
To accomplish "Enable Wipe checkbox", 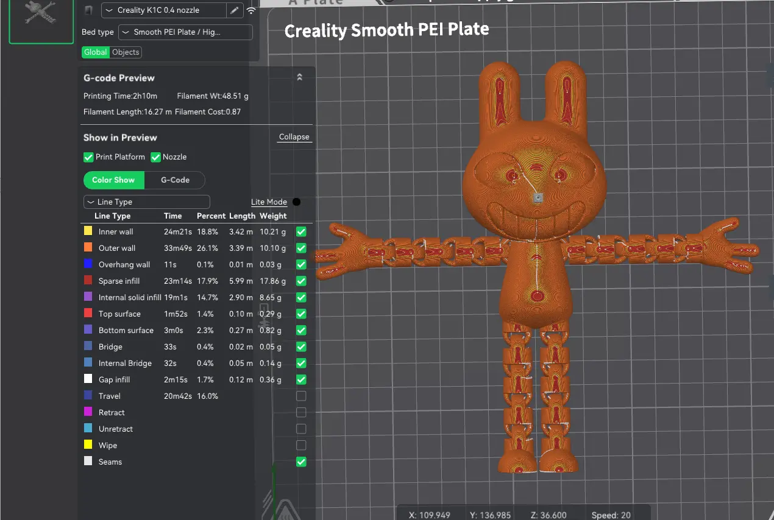I will 301,445.
